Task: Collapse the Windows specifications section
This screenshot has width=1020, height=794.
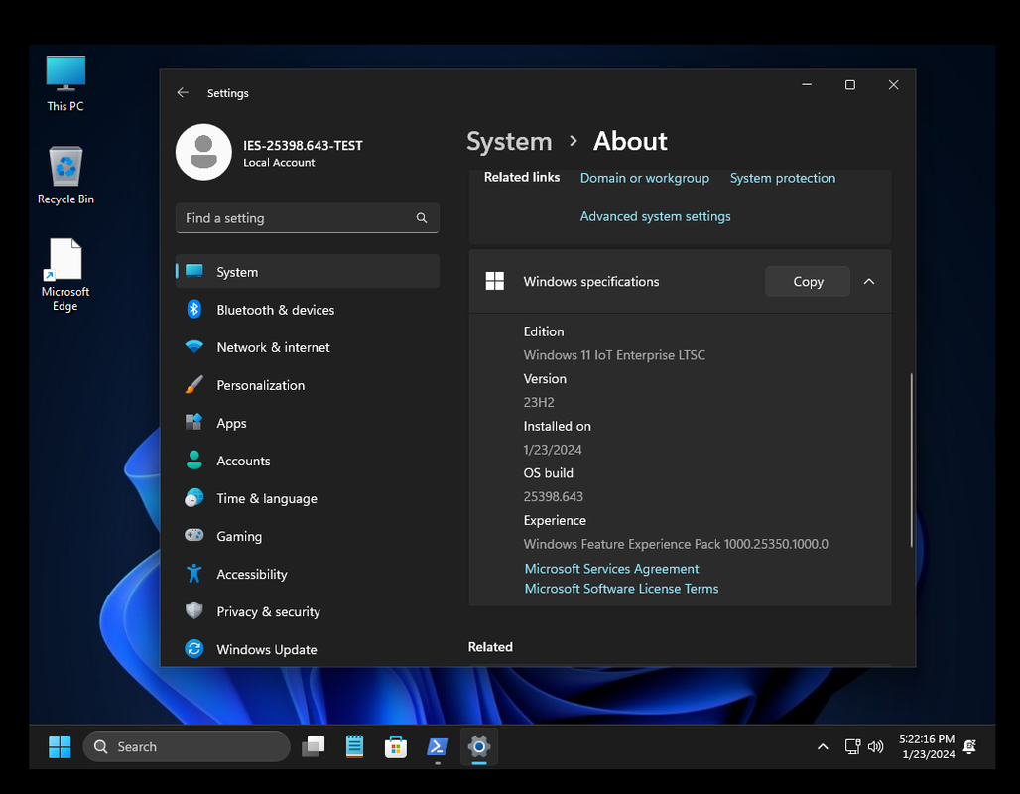Action: (869, 282)
